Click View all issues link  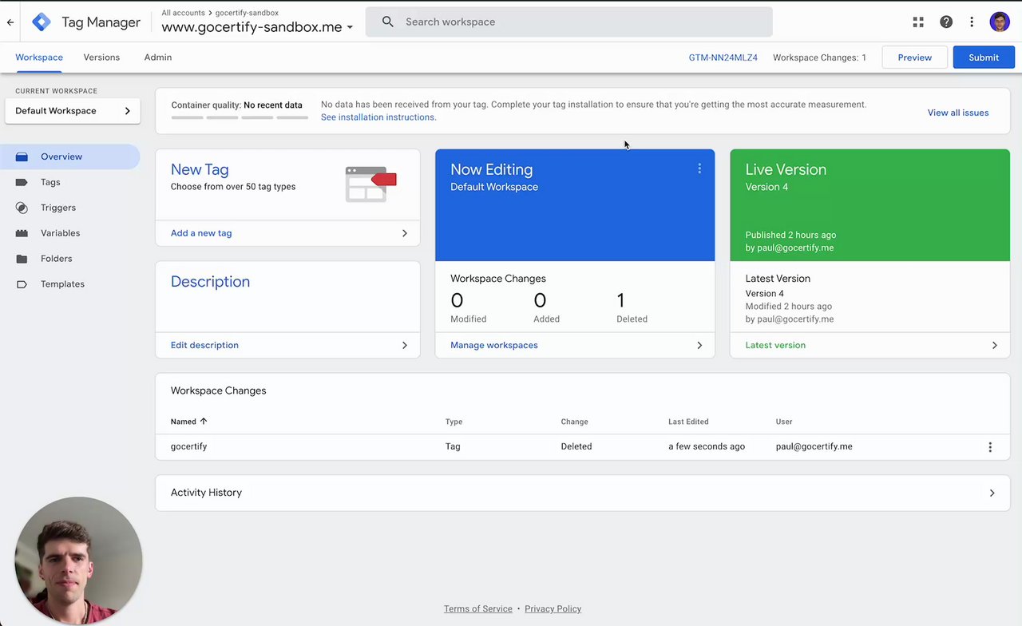pyautogui.click(x=958, y=113)
